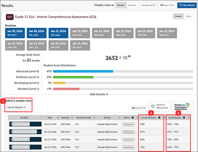Open menu dots for the 708L student

point(11,124)
